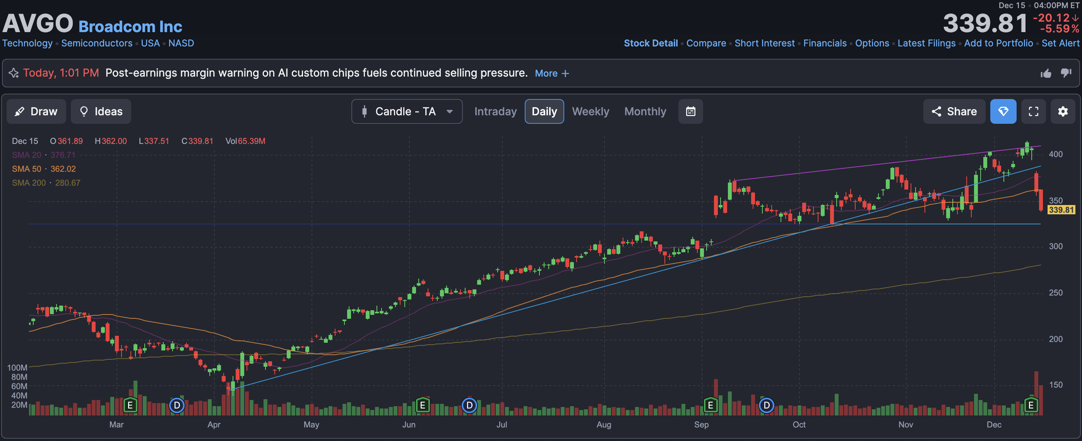The height and width of the screenshot is (441, 1082).
Task: Click the thumbs down icon on news banner
Action: (x=1066, y=73)
